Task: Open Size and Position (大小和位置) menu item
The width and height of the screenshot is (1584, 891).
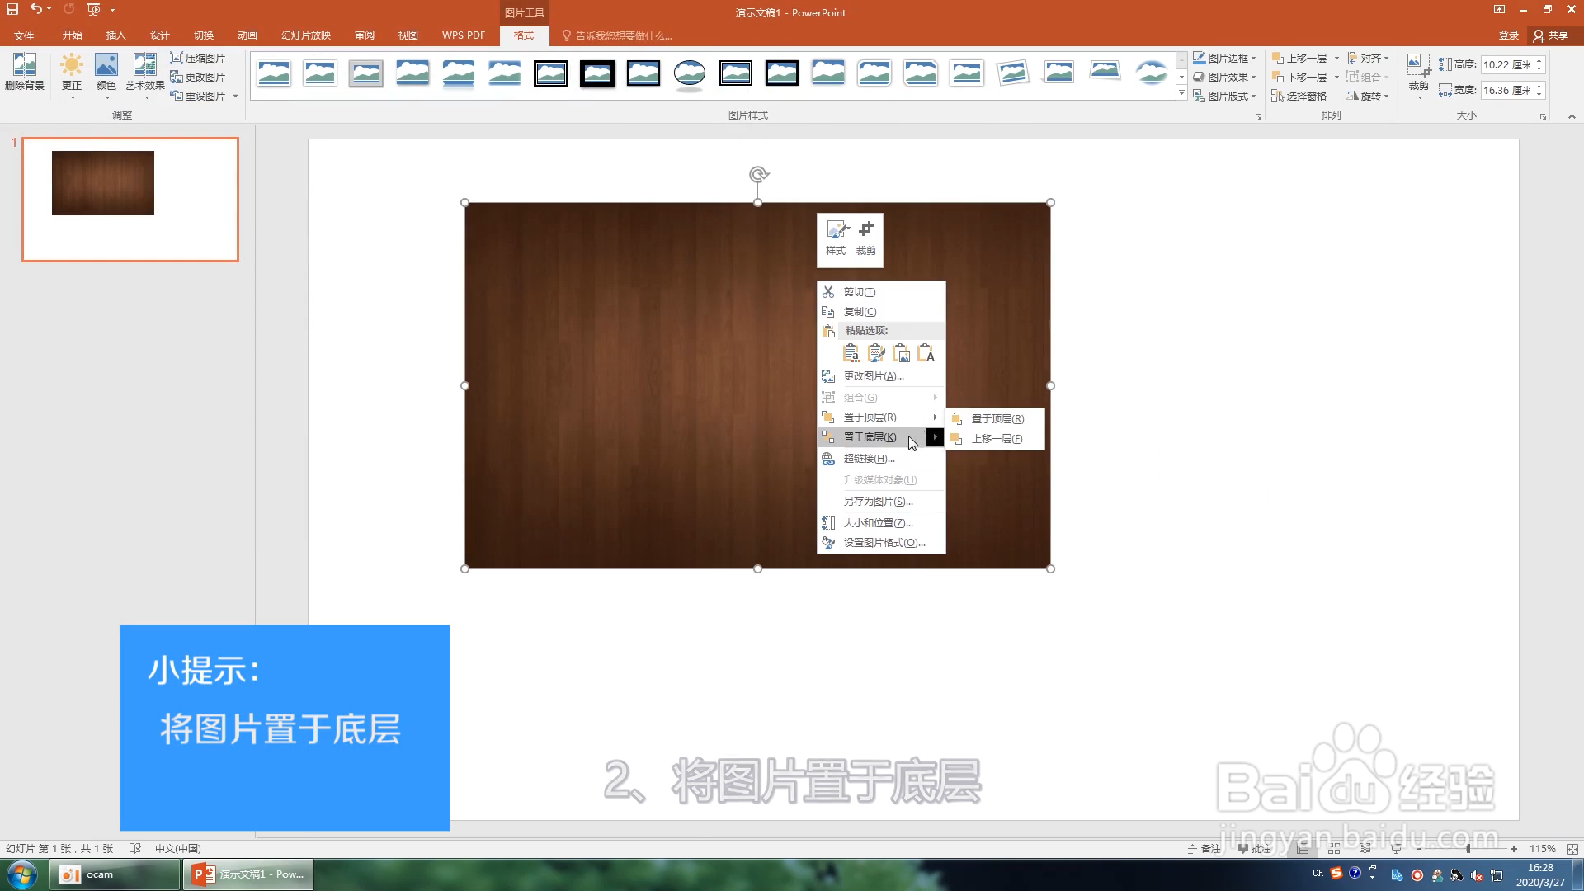Action: (881, 522)
